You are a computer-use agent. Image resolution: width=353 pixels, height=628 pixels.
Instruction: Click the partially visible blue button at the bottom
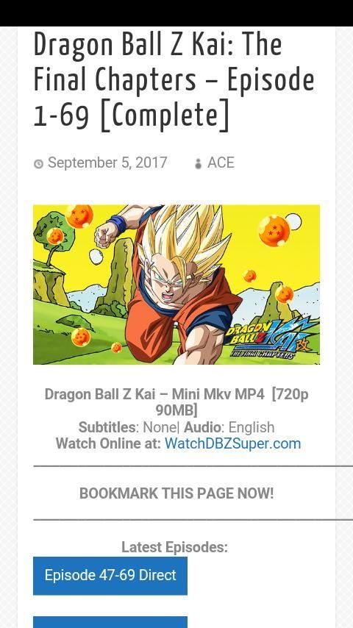(x=110, y=622)
